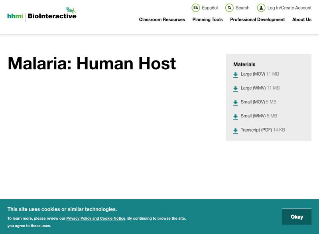
Task: Switch site language via Español
Action: pyautogui.click(x=210, y=7)
